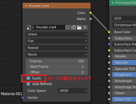Click the Sheen Tint value slider

point(124,99)
